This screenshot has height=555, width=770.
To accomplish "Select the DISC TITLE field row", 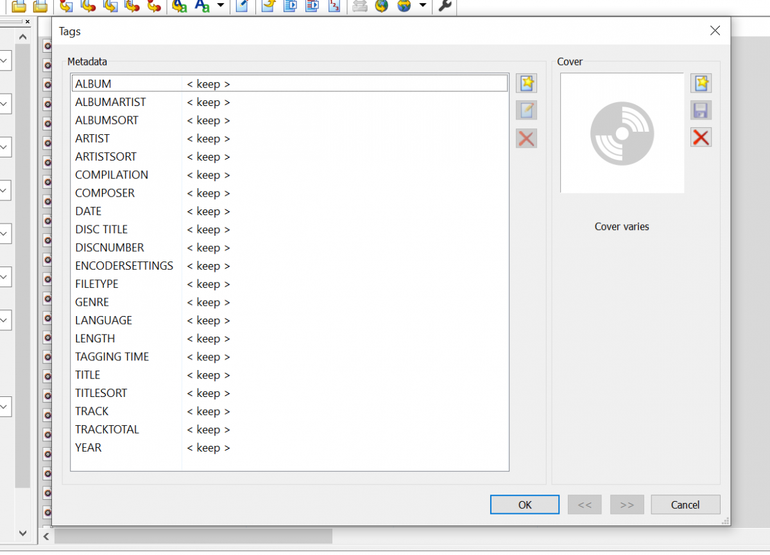I will [x=289, y=229].
